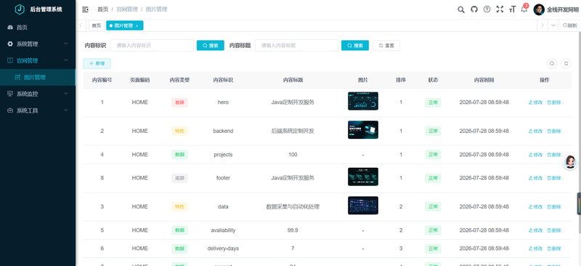Open notifications bell with badge
The image size is (581, 266).
524,9
